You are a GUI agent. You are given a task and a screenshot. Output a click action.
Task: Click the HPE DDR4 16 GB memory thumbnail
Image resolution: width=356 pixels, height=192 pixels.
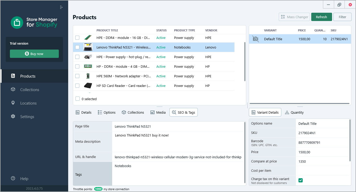(88, 38)
